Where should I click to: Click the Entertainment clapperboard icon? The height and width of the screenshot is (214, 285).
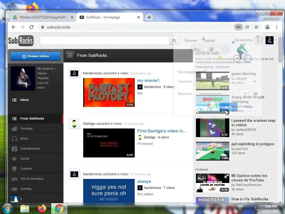pyautogui.click(x=14, y=149)
